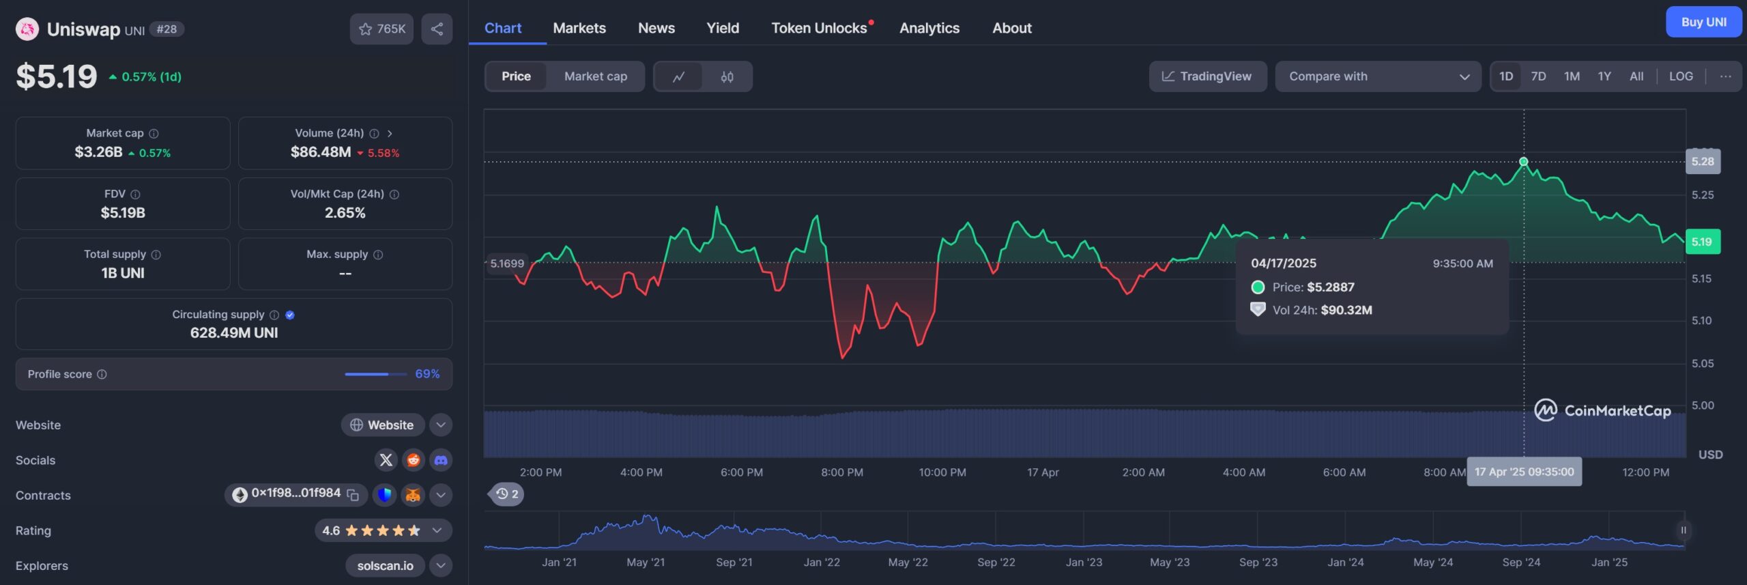The image size is (1747, 585).
Task: Click the $5.19 price text
Action: pyautogui.click(x=57, y=76)
